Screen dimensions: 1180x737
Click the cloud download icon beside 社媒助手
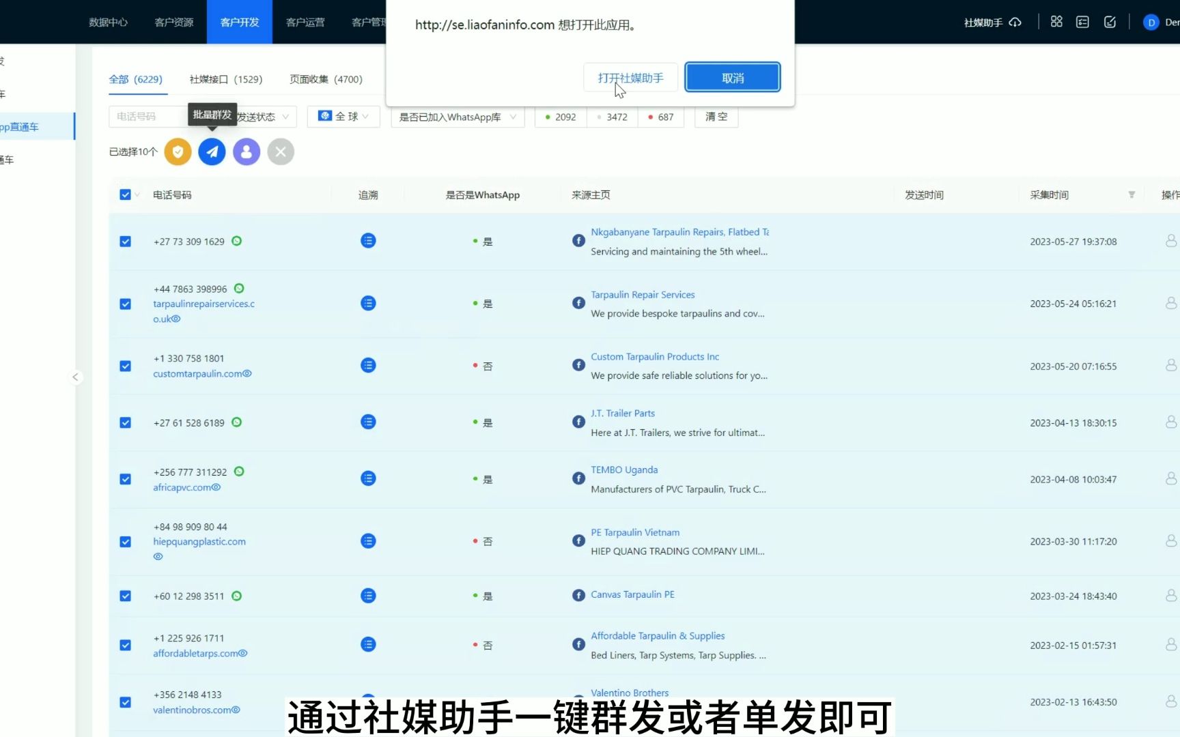coord(1015,23)
